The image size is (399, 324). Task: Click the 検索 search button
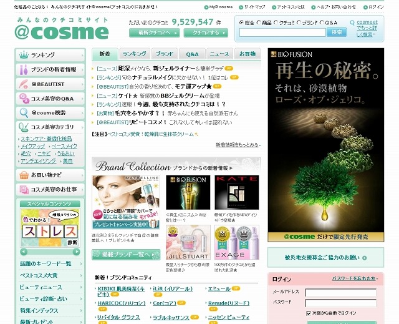pos(337,32)
